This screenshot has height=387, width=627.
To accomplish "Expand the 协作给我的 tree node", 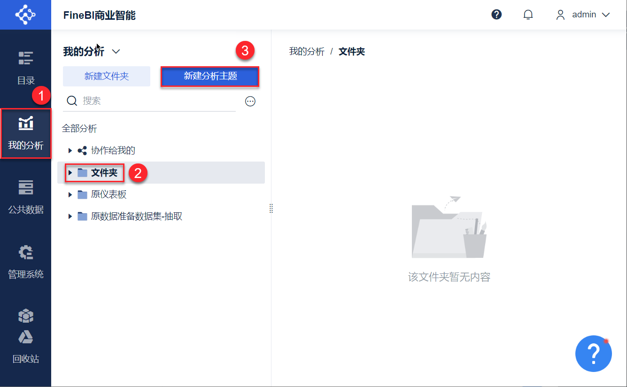I will click(70, 151).
